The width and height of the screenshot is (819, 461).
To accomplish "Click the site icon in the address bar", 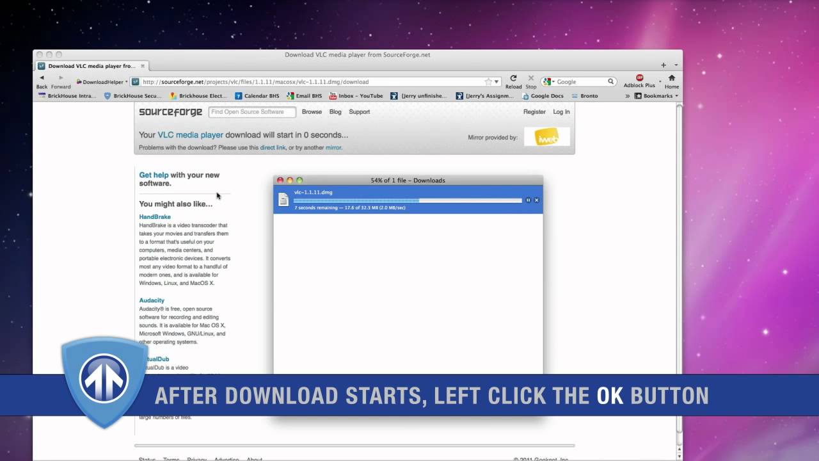I will pos(136,82).
